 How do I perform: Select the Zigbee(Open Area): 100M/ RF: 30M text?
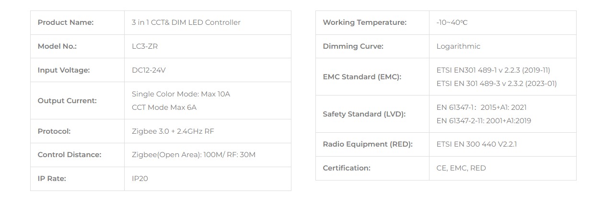pos(194,155)
